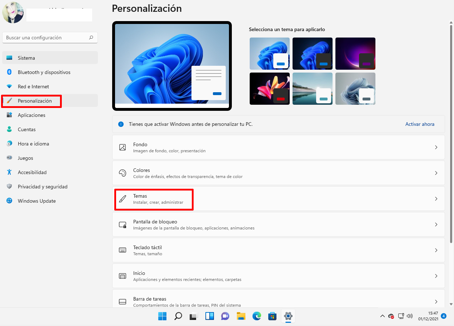Select the Personalización brush icon in sidebar
This screenshot has width=454, height=326.
click(x=9, y=101)
